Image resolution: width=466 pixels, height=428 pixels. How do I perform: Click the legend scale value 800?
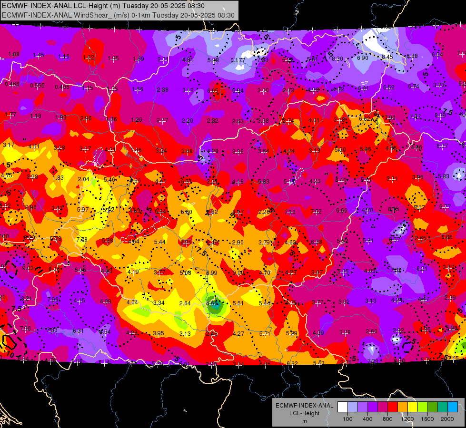387,419
